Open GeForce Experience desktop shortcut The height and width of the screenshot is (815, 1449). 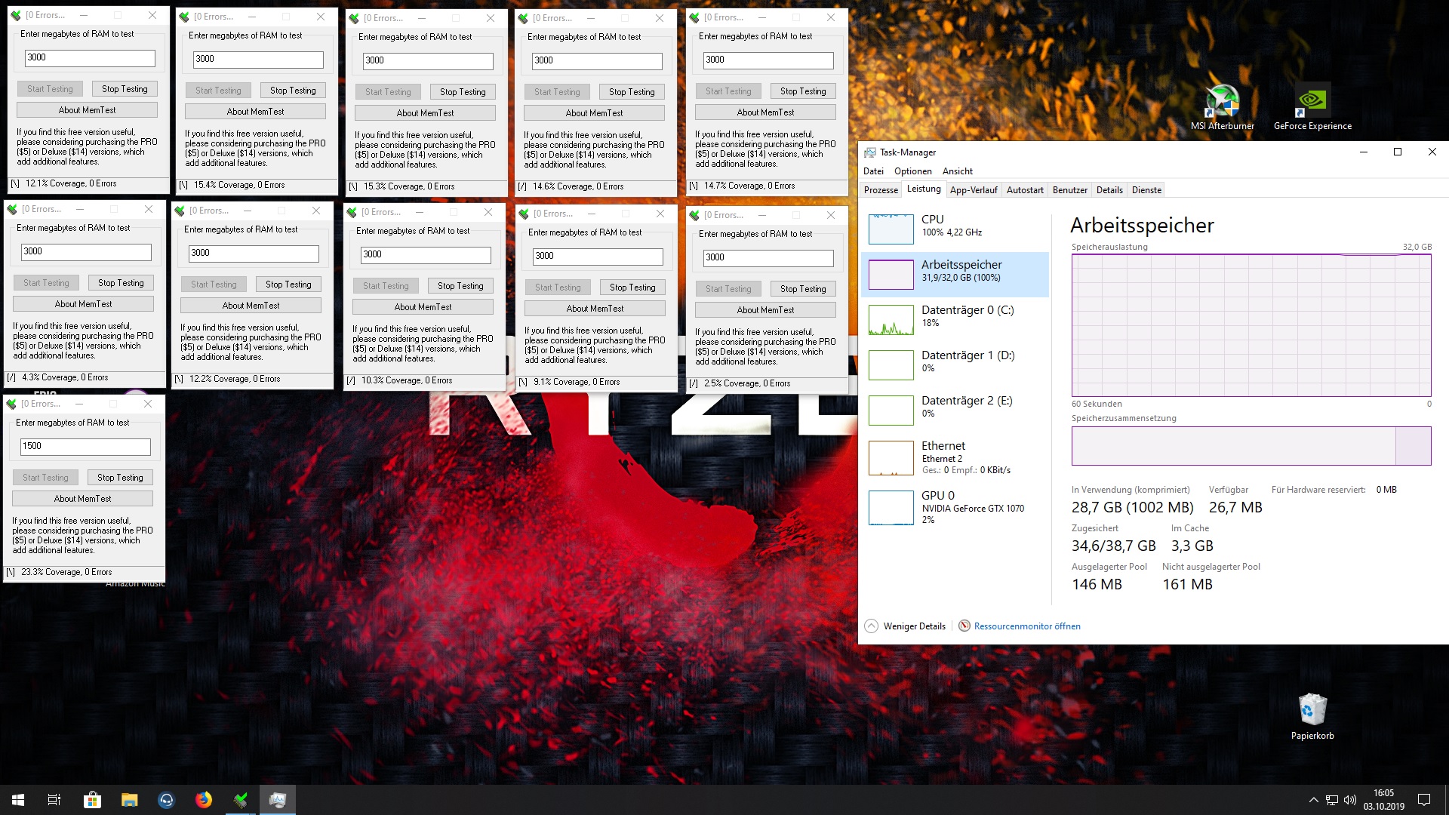[x=1313, y=99]
